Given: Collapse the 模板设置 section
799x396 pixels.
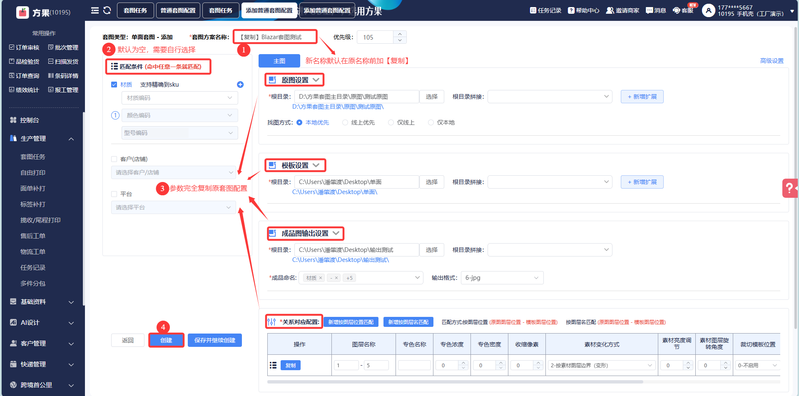Looking at the screenshot, I should coord(316,165).
